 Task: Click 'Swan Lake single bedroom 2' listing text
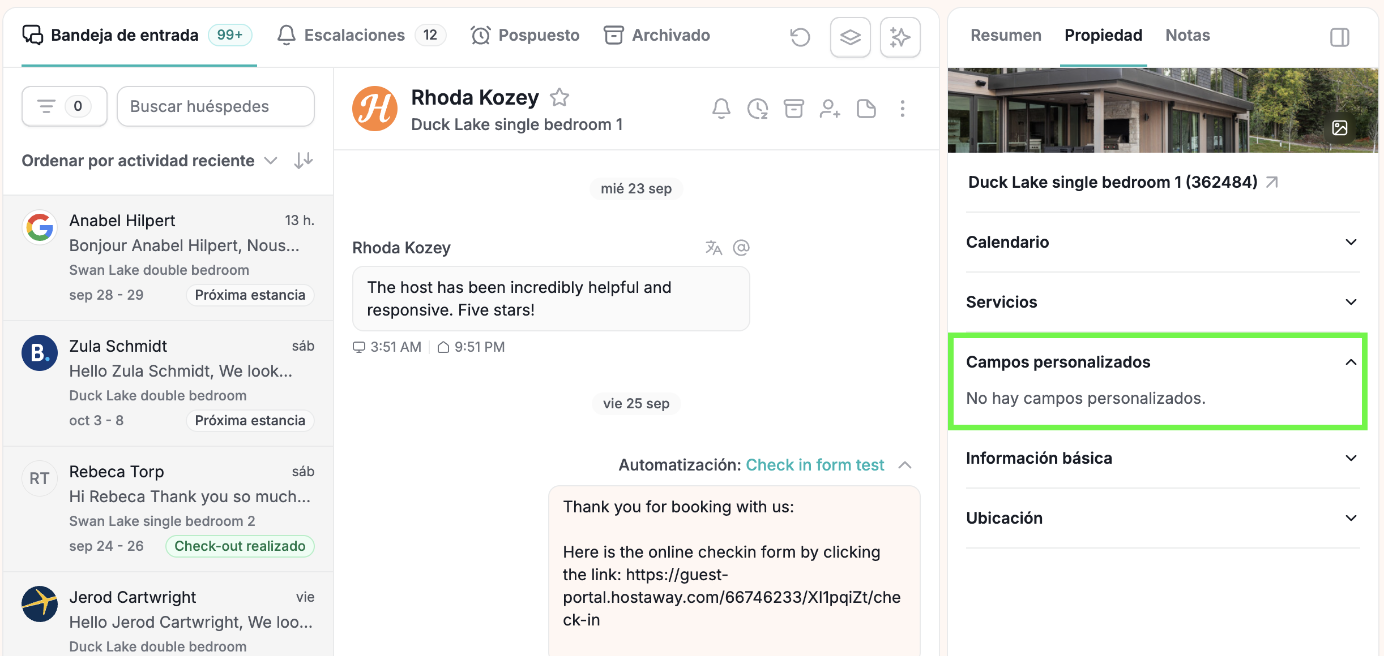(162, 521)
